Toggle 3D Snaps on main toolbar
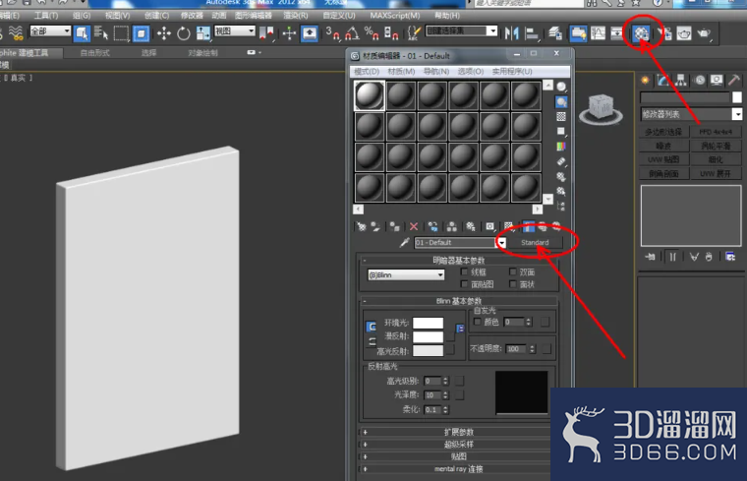 [332, 33]
